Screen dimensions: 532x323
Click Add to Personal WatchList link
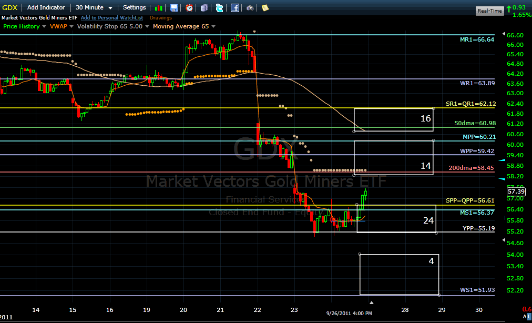(112, 18)
